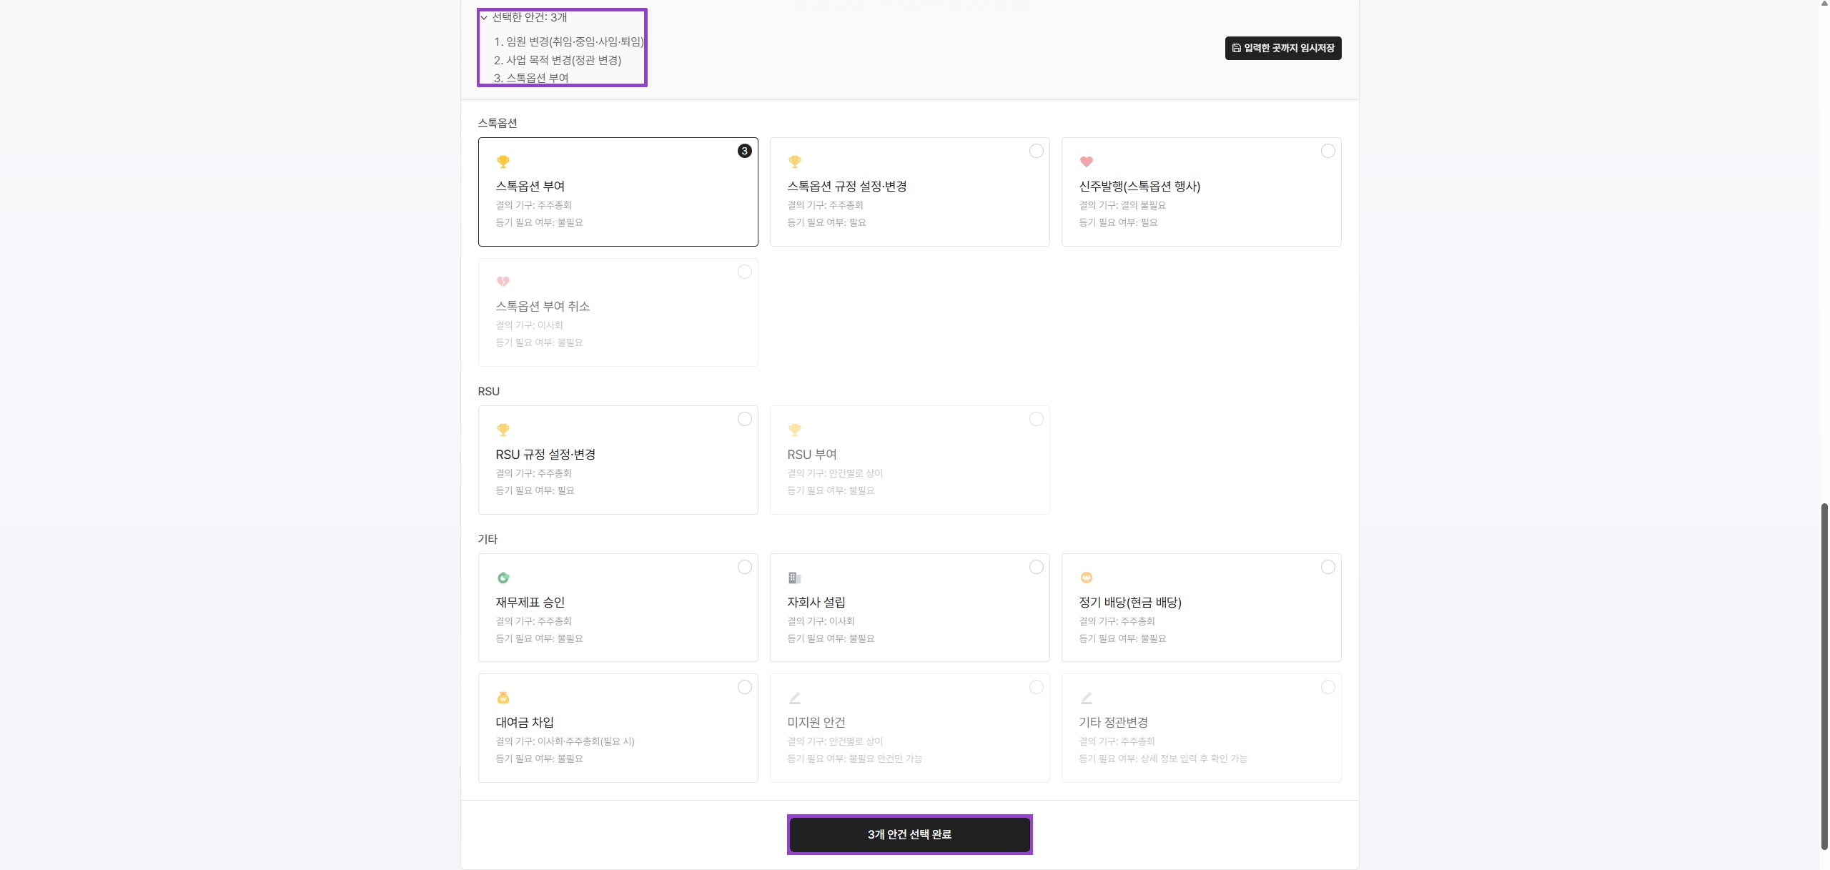
Task: Click the 입력한 곳까지 임시저장 button
Action: [1282, 48]
